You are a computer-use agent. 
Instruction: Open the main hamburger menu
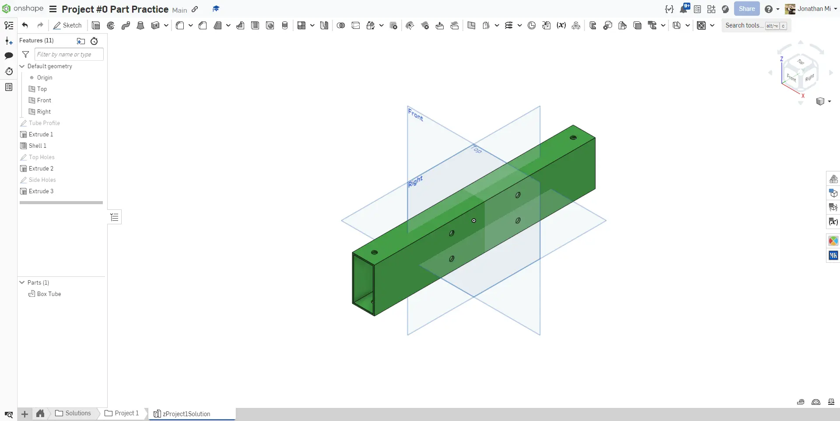tap(53, 9)
